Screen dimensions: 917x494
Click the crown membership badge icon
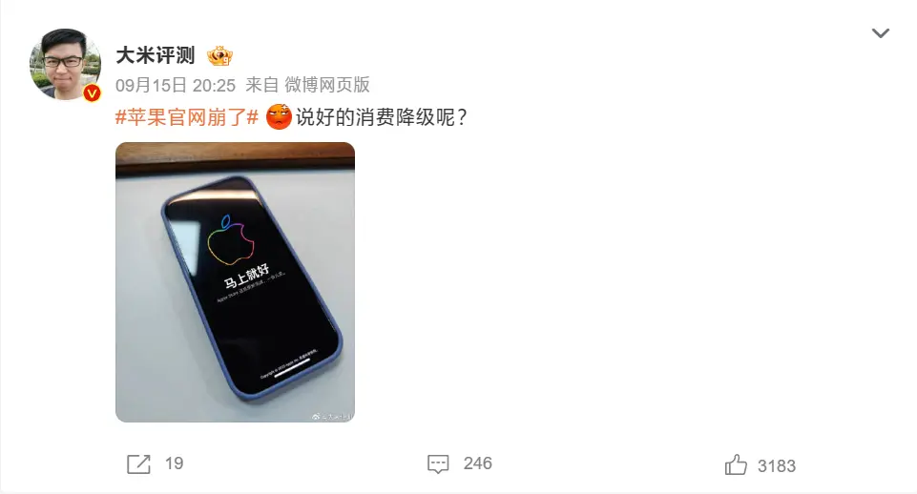[219, 55]
